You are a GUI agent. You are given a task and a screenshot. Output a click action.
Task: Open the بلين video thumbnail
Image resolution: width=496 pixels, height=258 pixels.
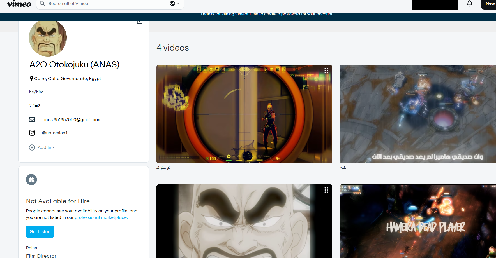(418, 114)
